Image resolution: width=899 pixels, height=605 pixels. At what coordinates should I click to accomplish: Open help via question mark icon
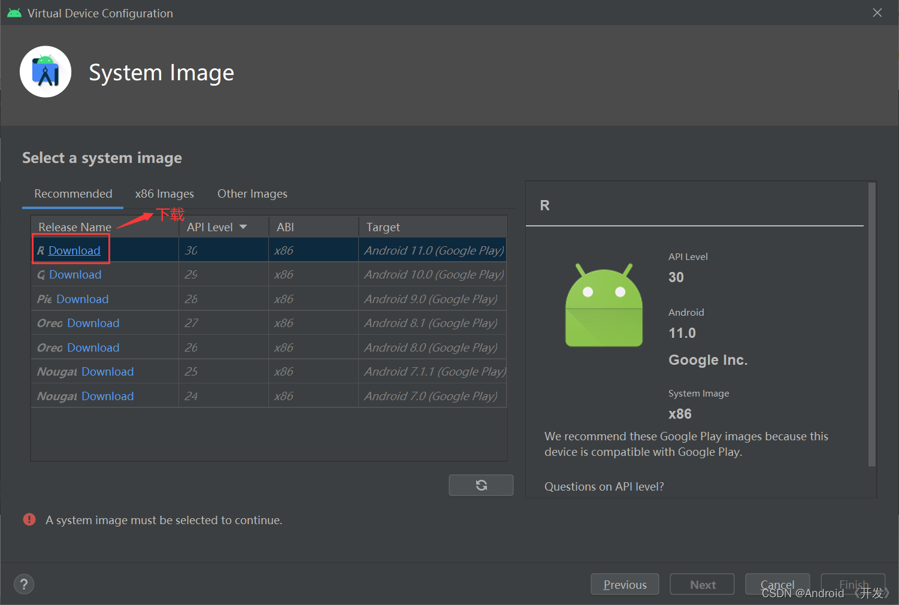(24, 584)
